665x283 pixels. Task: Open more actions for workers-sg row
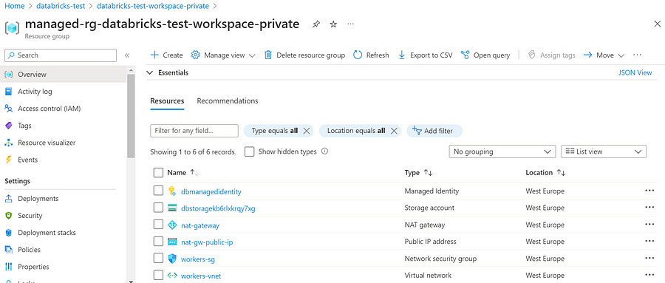tap(649, 258)
